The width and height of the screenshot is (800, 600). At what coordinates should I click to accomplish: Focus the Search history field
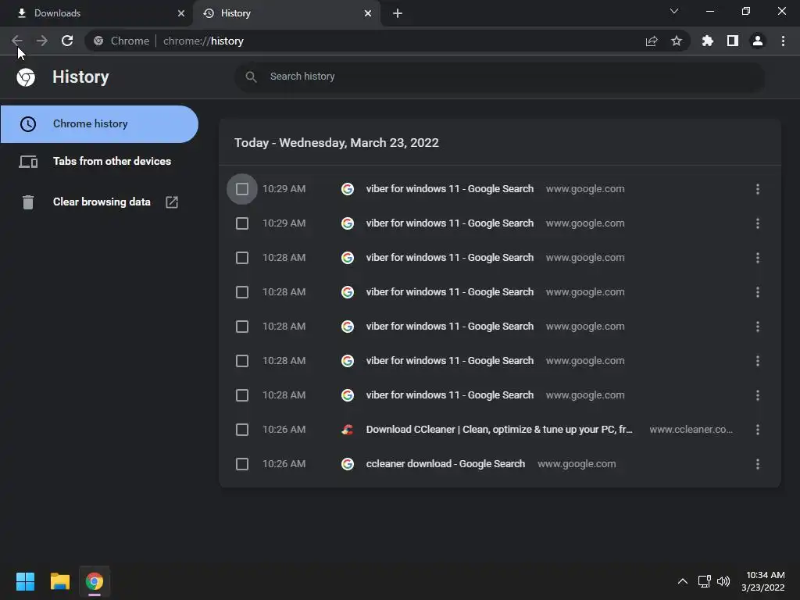[499, 77]
